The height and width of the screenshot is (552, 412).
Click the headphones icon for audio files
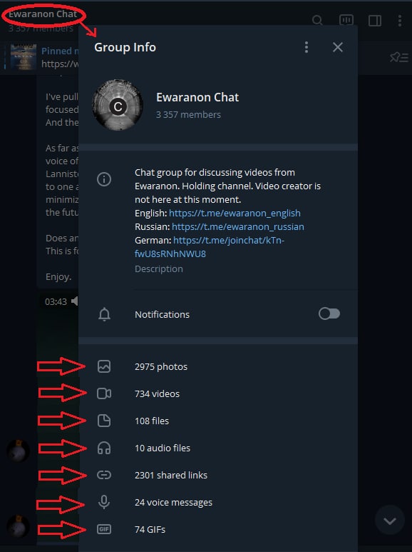point(104,448)
